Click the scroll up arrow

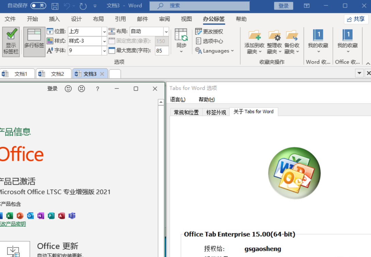(x=161, y=102)
